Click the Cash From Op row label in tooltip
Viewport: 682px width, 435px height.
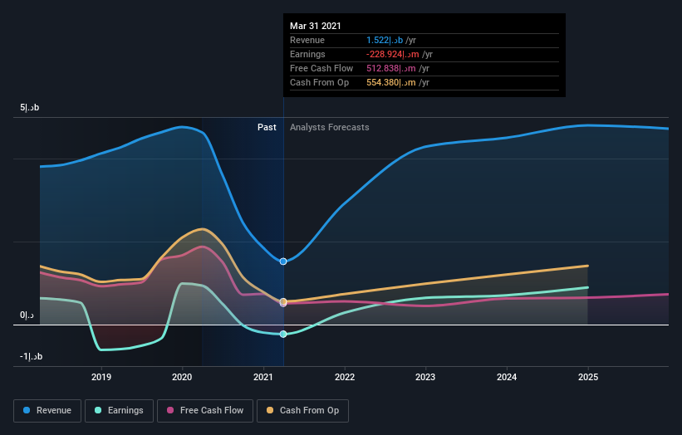(319, 82)
